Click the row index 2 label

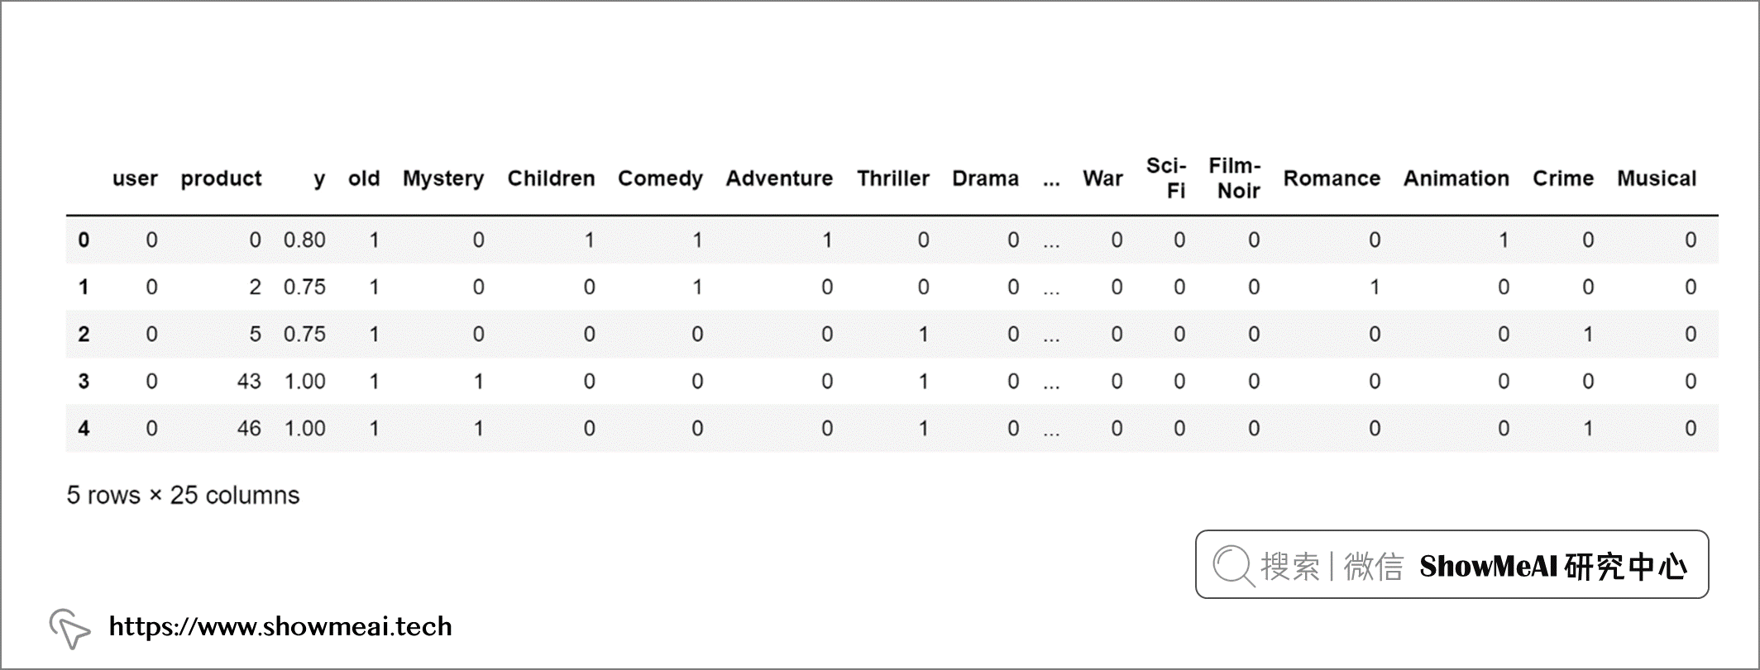click(x=84, y=335)
